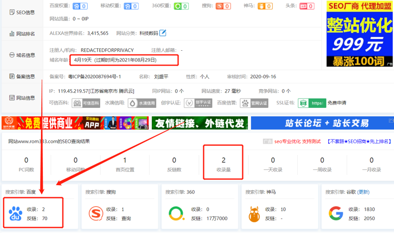Edit the 科技数码 site category
394x233 pixels.
click(163, 33)
